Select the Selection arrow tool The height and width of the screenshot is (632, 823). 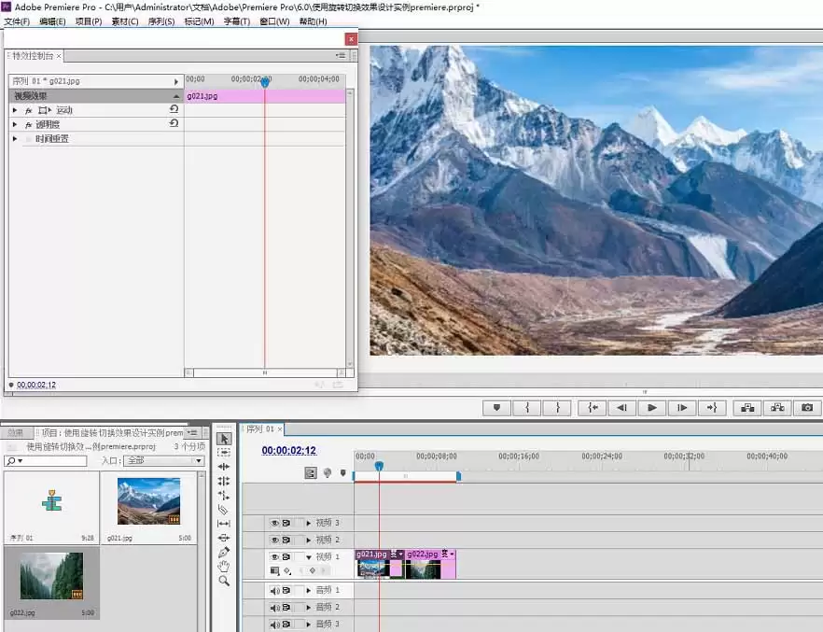pyautogui.click(x=224, y=439)
